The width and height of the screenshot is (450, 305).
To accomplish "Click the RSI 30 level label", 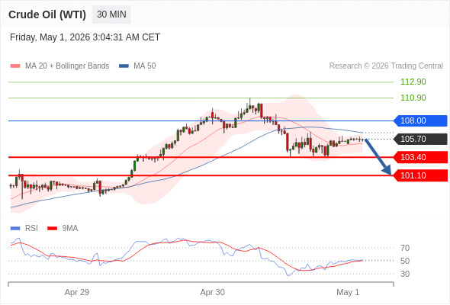I will (x=405, y=274).
